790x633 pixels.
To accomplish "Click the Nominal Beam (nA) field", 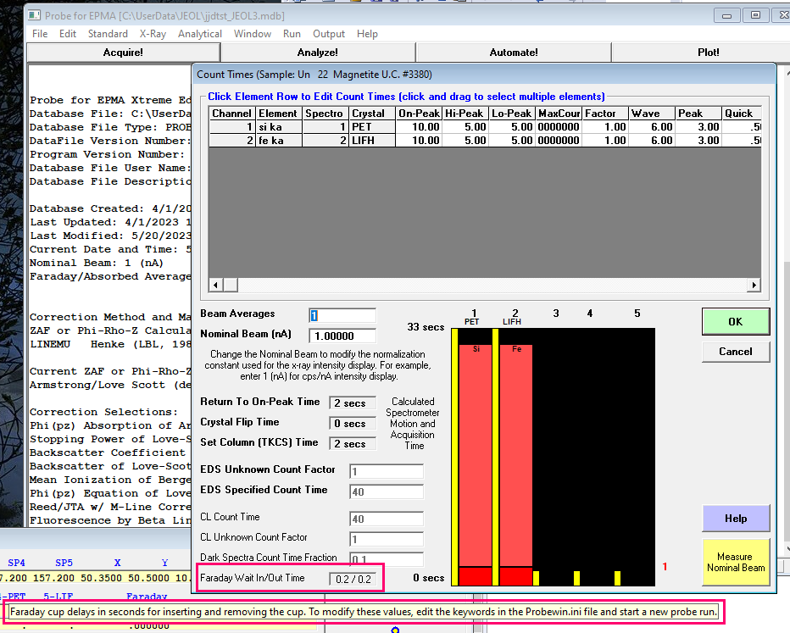I will pos(342,335).
